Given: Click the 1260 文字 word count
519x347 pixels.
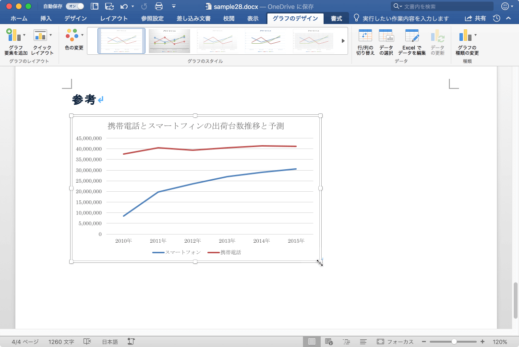Looking at the screenshot, I should point(61,342).
